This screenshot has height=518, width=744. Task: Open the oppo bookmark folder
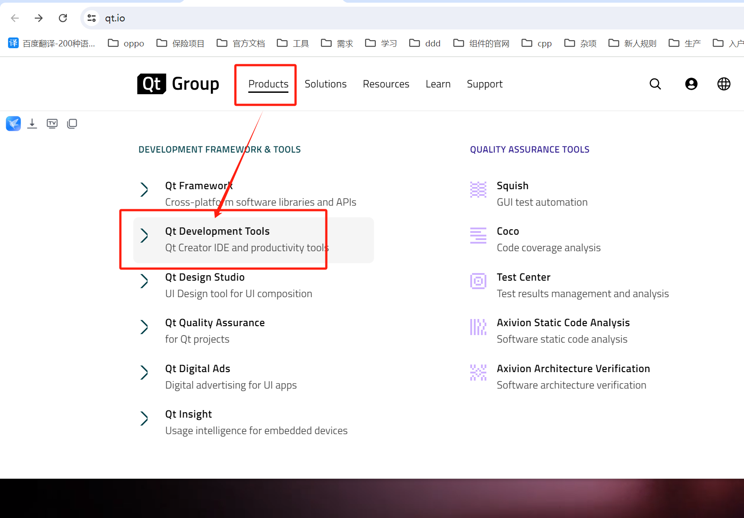click(126, 43)
